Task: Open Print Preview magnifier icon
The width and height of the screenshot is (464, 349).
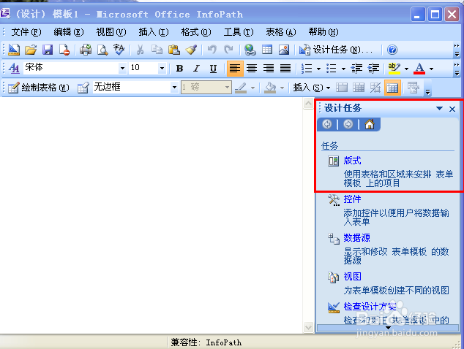Action: pos(102,50)
